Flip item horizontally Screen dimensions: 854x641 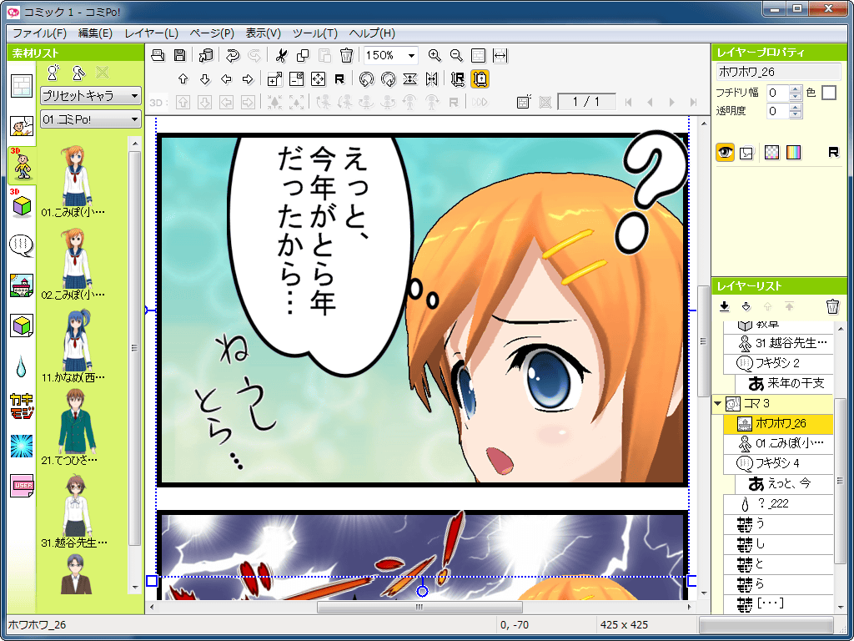(x=431, y=79)
